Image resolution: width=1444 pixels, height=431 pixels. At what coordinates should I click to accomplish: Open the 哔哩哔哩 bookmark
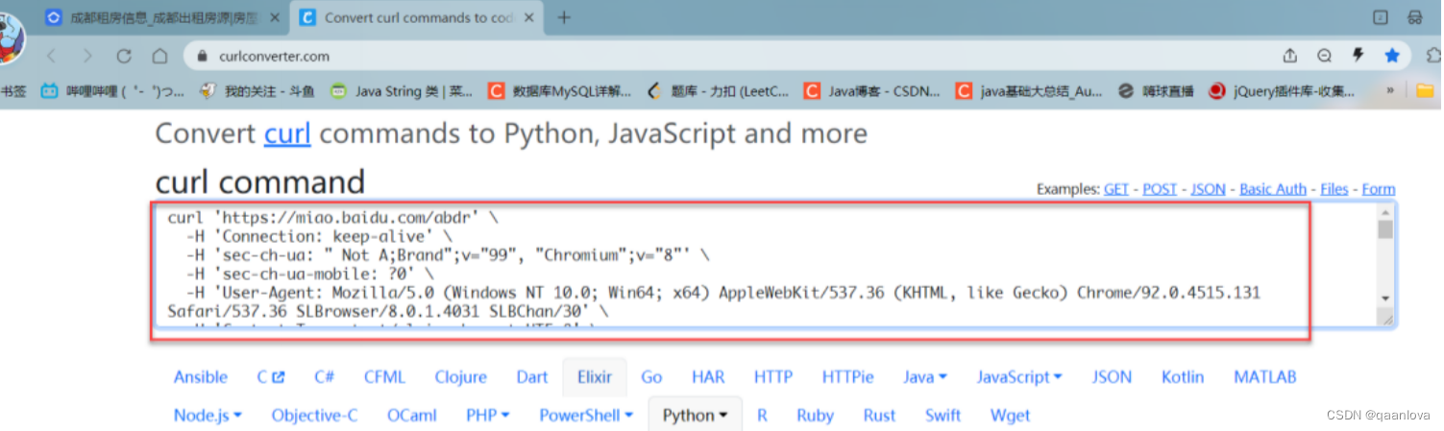pyautogui.click(x=112, y=91)
